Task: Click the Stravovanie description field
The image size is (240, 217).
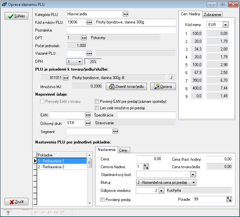Action: (x=135, y=123)
